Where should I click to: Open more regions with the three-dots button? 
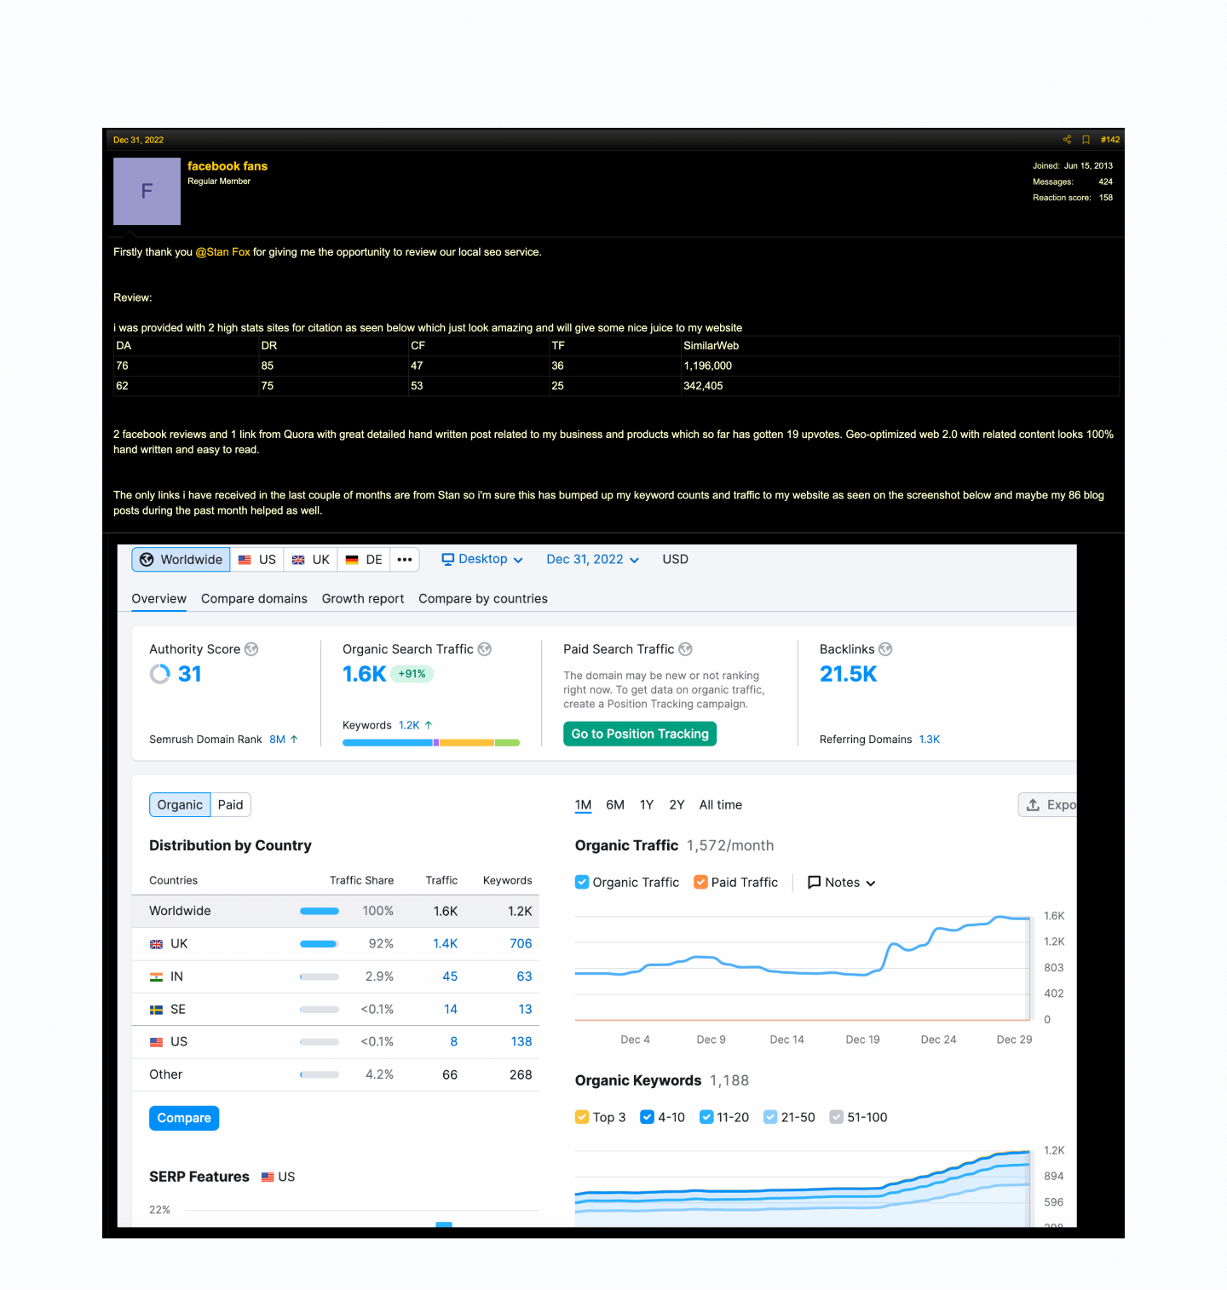[405, 560]
